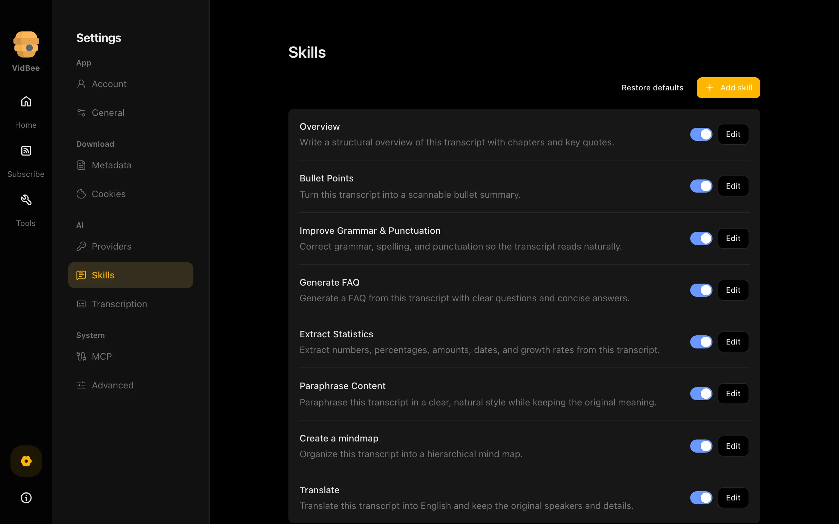This screenshot has height=524, width=839.
Task: Open the Home icon in sidebar
Action: coord(26,102)
